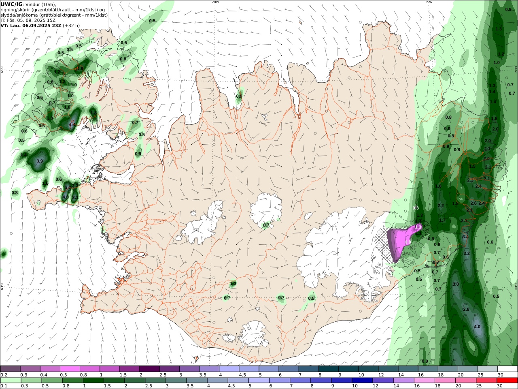Select the crimson 25–30 rain legend swatch
The height and width of the screenshot is (389, 518).
(486, 380)
